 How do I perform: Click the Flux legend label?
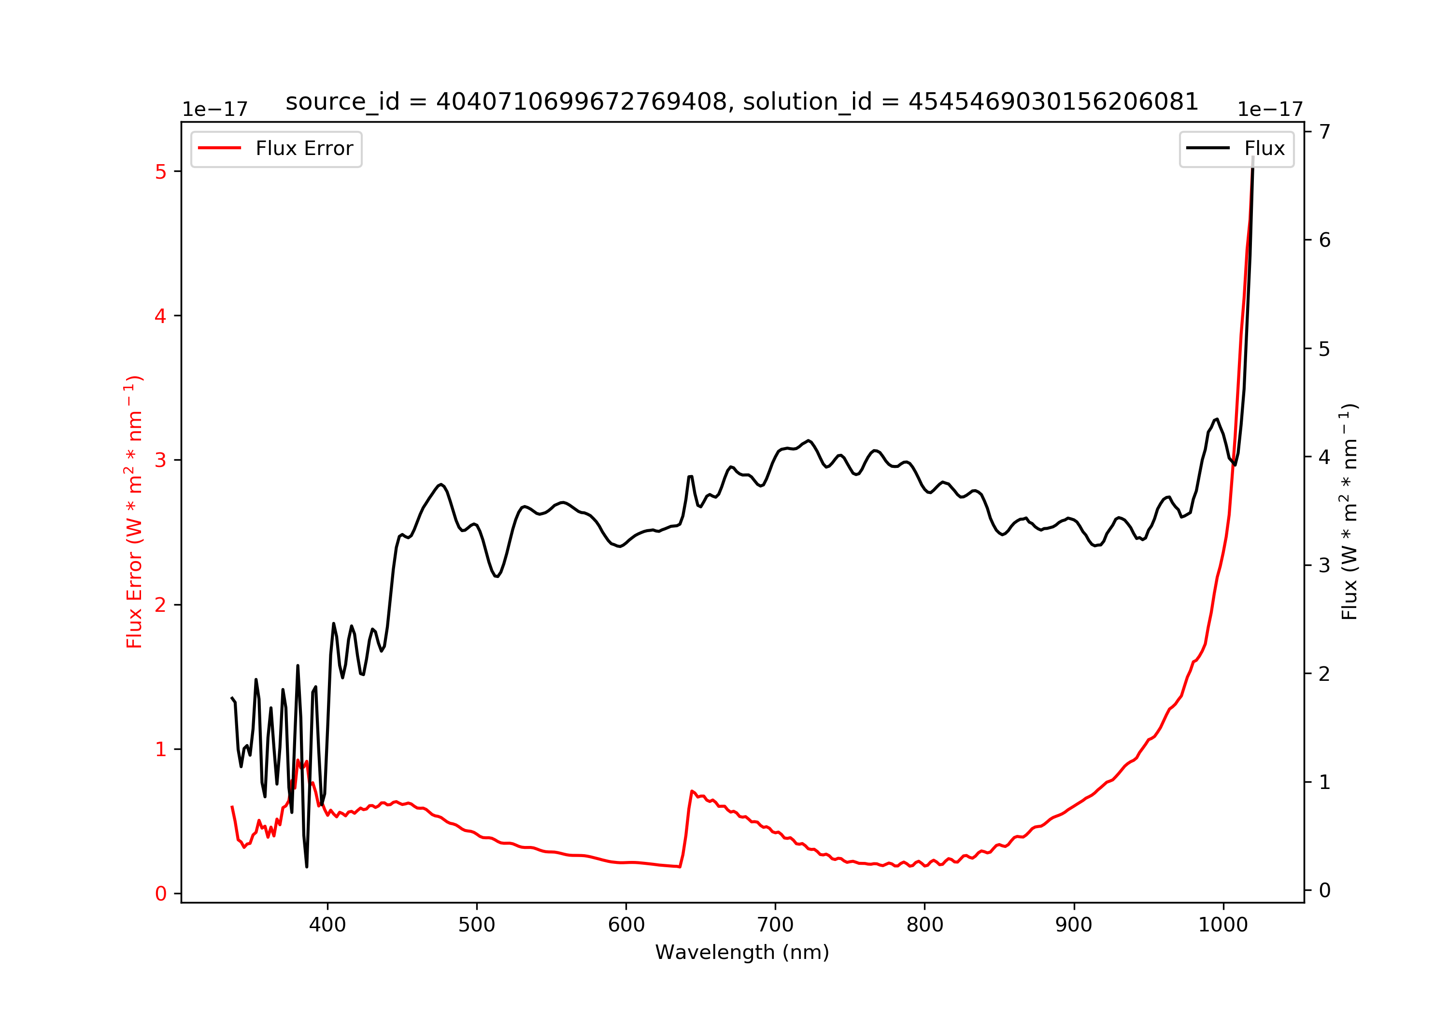click(x=1264, y=148)
